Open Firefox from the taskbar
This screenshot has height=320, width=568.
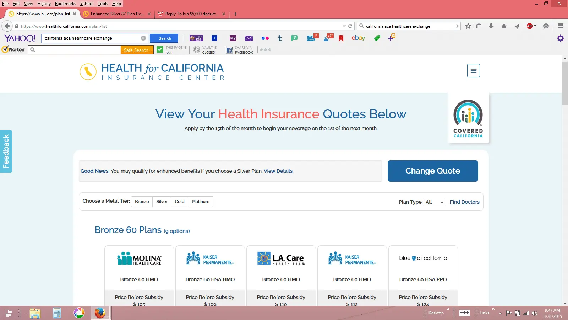coord(100,313)
